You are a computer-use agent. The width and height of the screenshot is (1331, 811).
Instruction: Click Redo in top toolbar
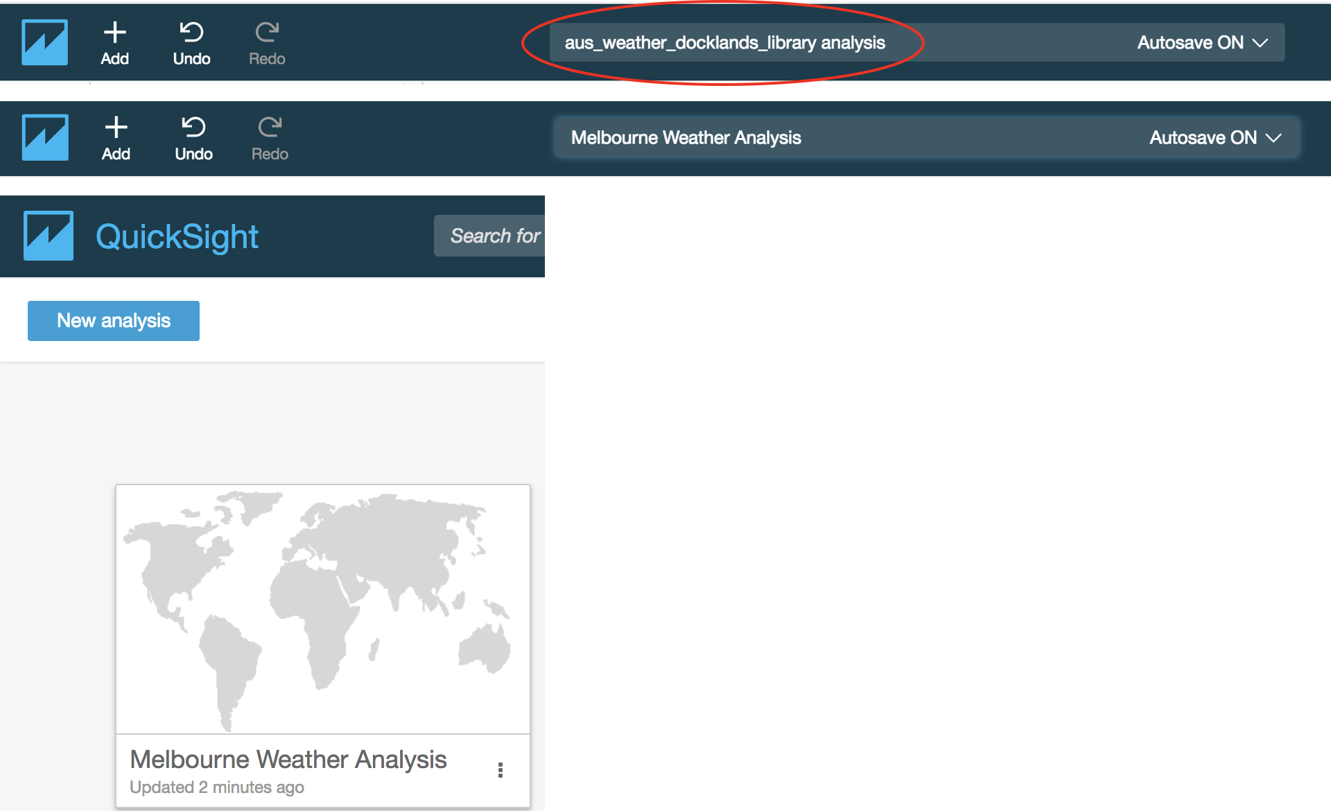tap(267, 43)
